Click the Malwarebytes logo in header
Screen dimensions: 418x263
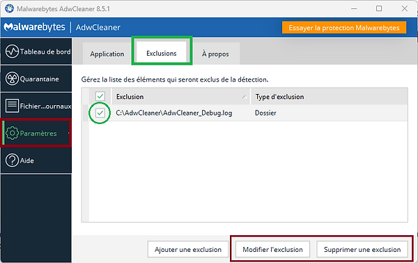[34, 27]
